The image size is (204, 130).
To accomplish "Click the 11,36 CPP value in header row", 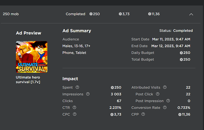I will (154, 14).
